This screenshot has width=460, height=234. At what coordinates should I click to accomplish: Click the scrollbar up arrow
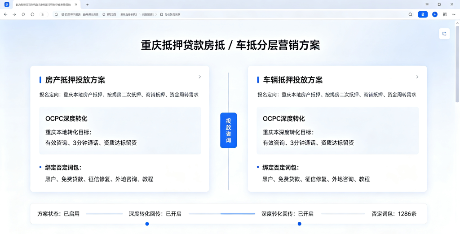457,22
